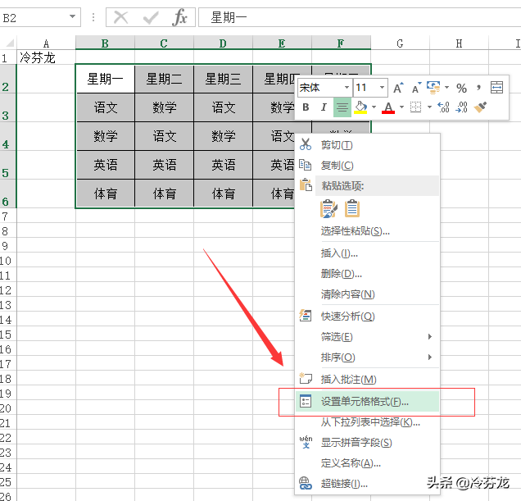Click the Name Box showing B2
Screen dimensions: 521x501
pyautogui.click(x=40, y=17)
